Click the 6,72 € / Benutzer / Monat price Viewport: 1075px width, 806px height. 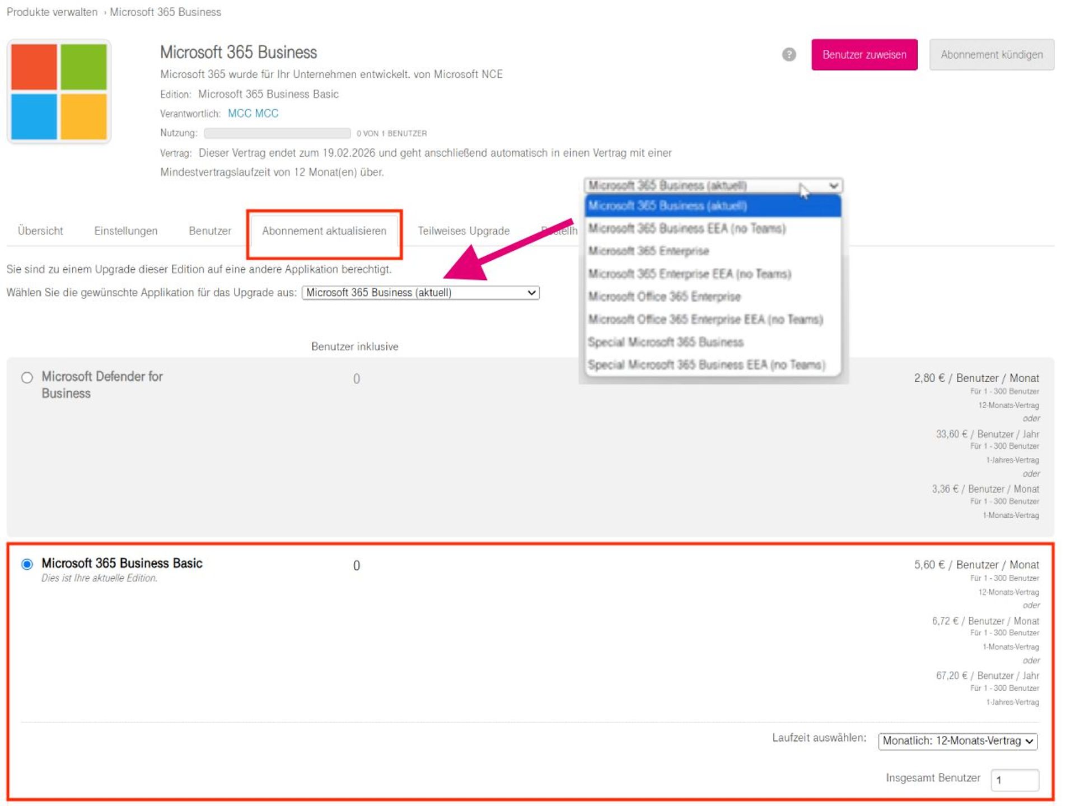(985, 621)
